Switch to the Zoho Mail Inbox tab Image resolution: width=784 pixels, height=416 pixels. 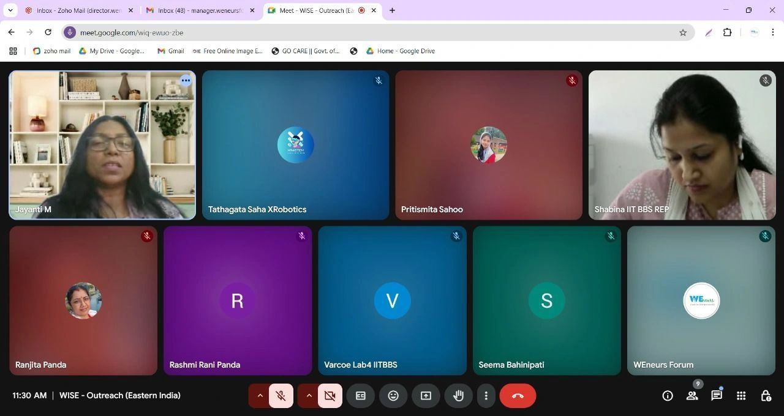[x=77, y=10]
